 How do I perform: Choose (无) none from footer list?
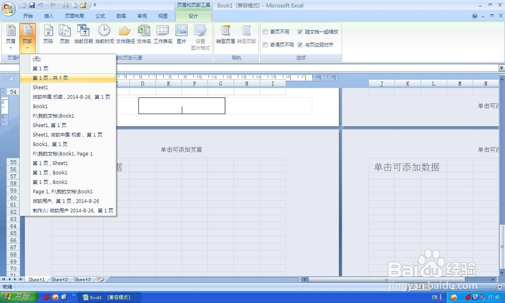(68, 59)
